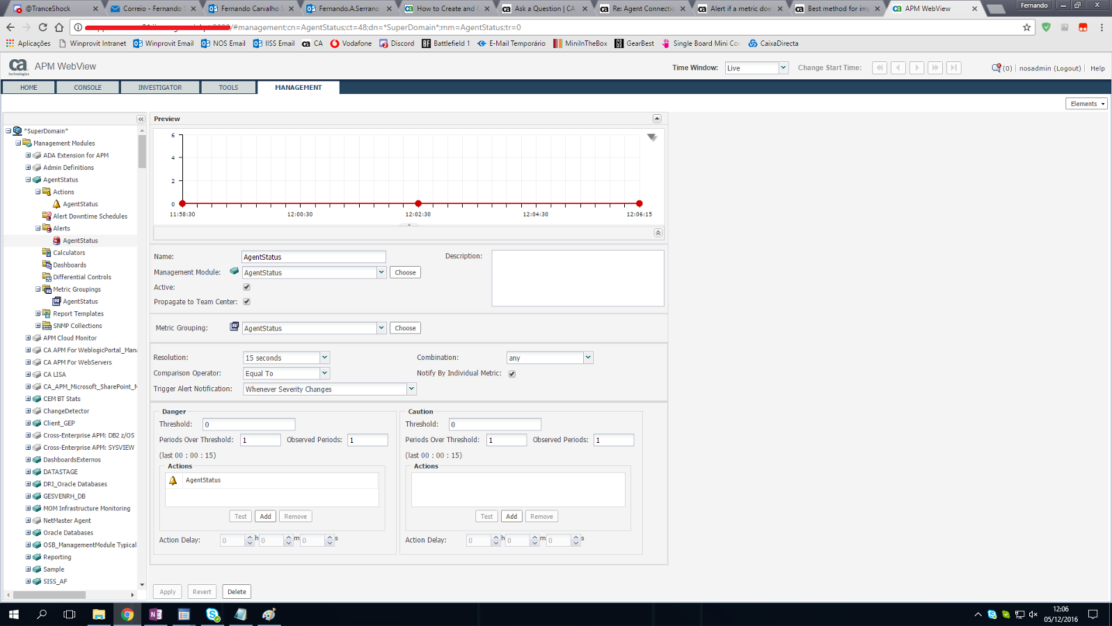The width and height of the screenshot is (1112, 626).
Task: Select Alert Downtime Schedules in tree
Action: [x=90, y=216]
